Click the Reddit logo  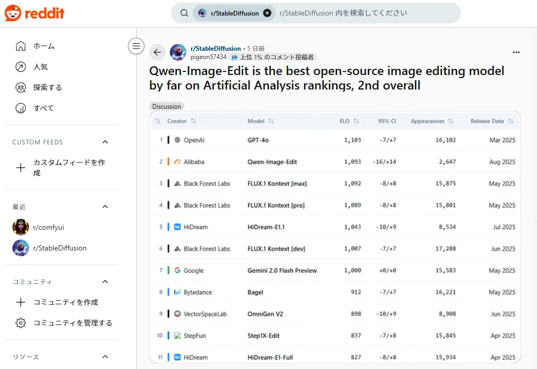[34, 13]
